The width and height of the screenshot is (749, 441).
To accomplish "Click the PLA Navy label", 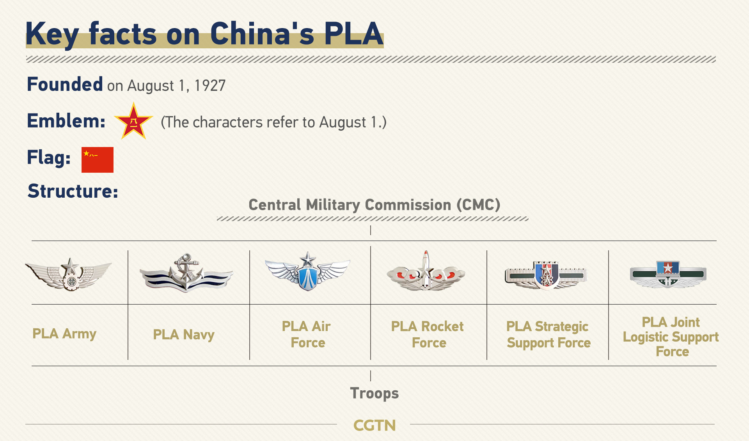I will tap(184, 335).
